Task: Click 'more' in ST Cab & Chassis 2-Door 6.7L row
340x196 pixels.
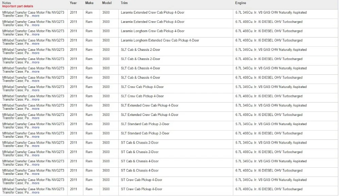Action: tap(36, 155)
